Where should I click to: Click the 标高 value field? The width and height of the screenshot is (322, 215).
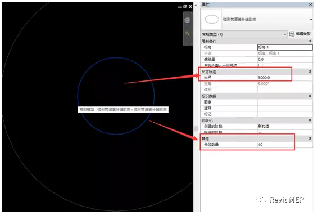(285, 47)
